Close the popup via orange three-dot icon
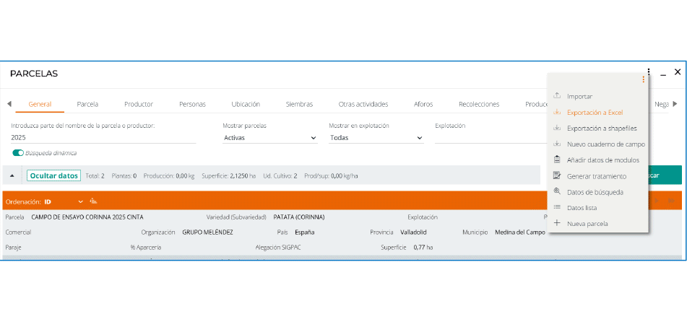687x322 pixels. tap(643, 79)
